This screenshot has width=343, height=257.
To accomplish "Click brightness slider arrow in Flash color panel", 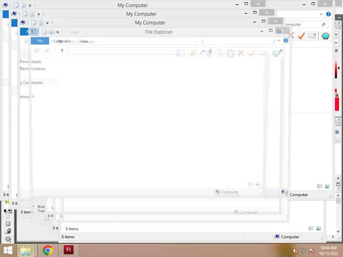I will point(339,68).
